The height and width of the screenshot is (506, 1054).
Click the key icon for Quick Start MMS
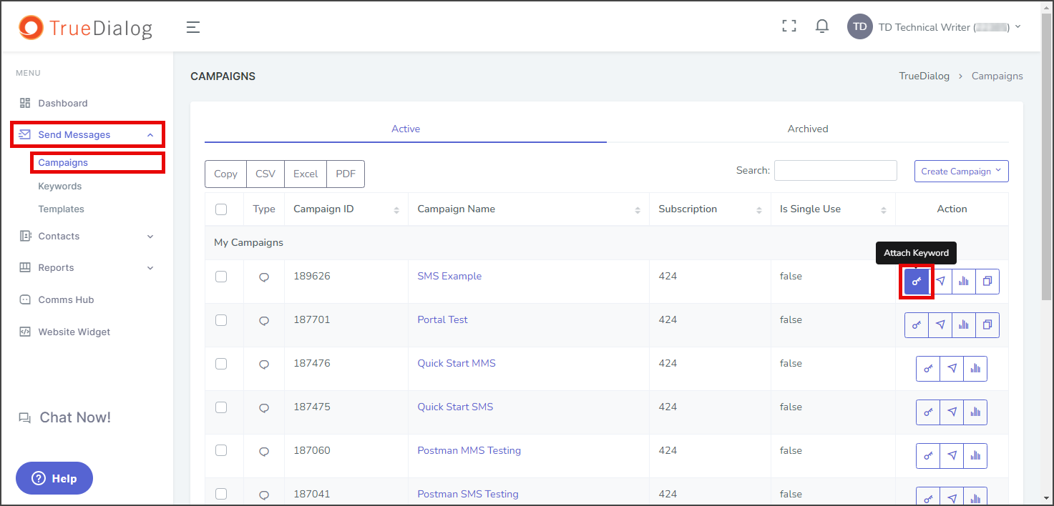point(928,369)
